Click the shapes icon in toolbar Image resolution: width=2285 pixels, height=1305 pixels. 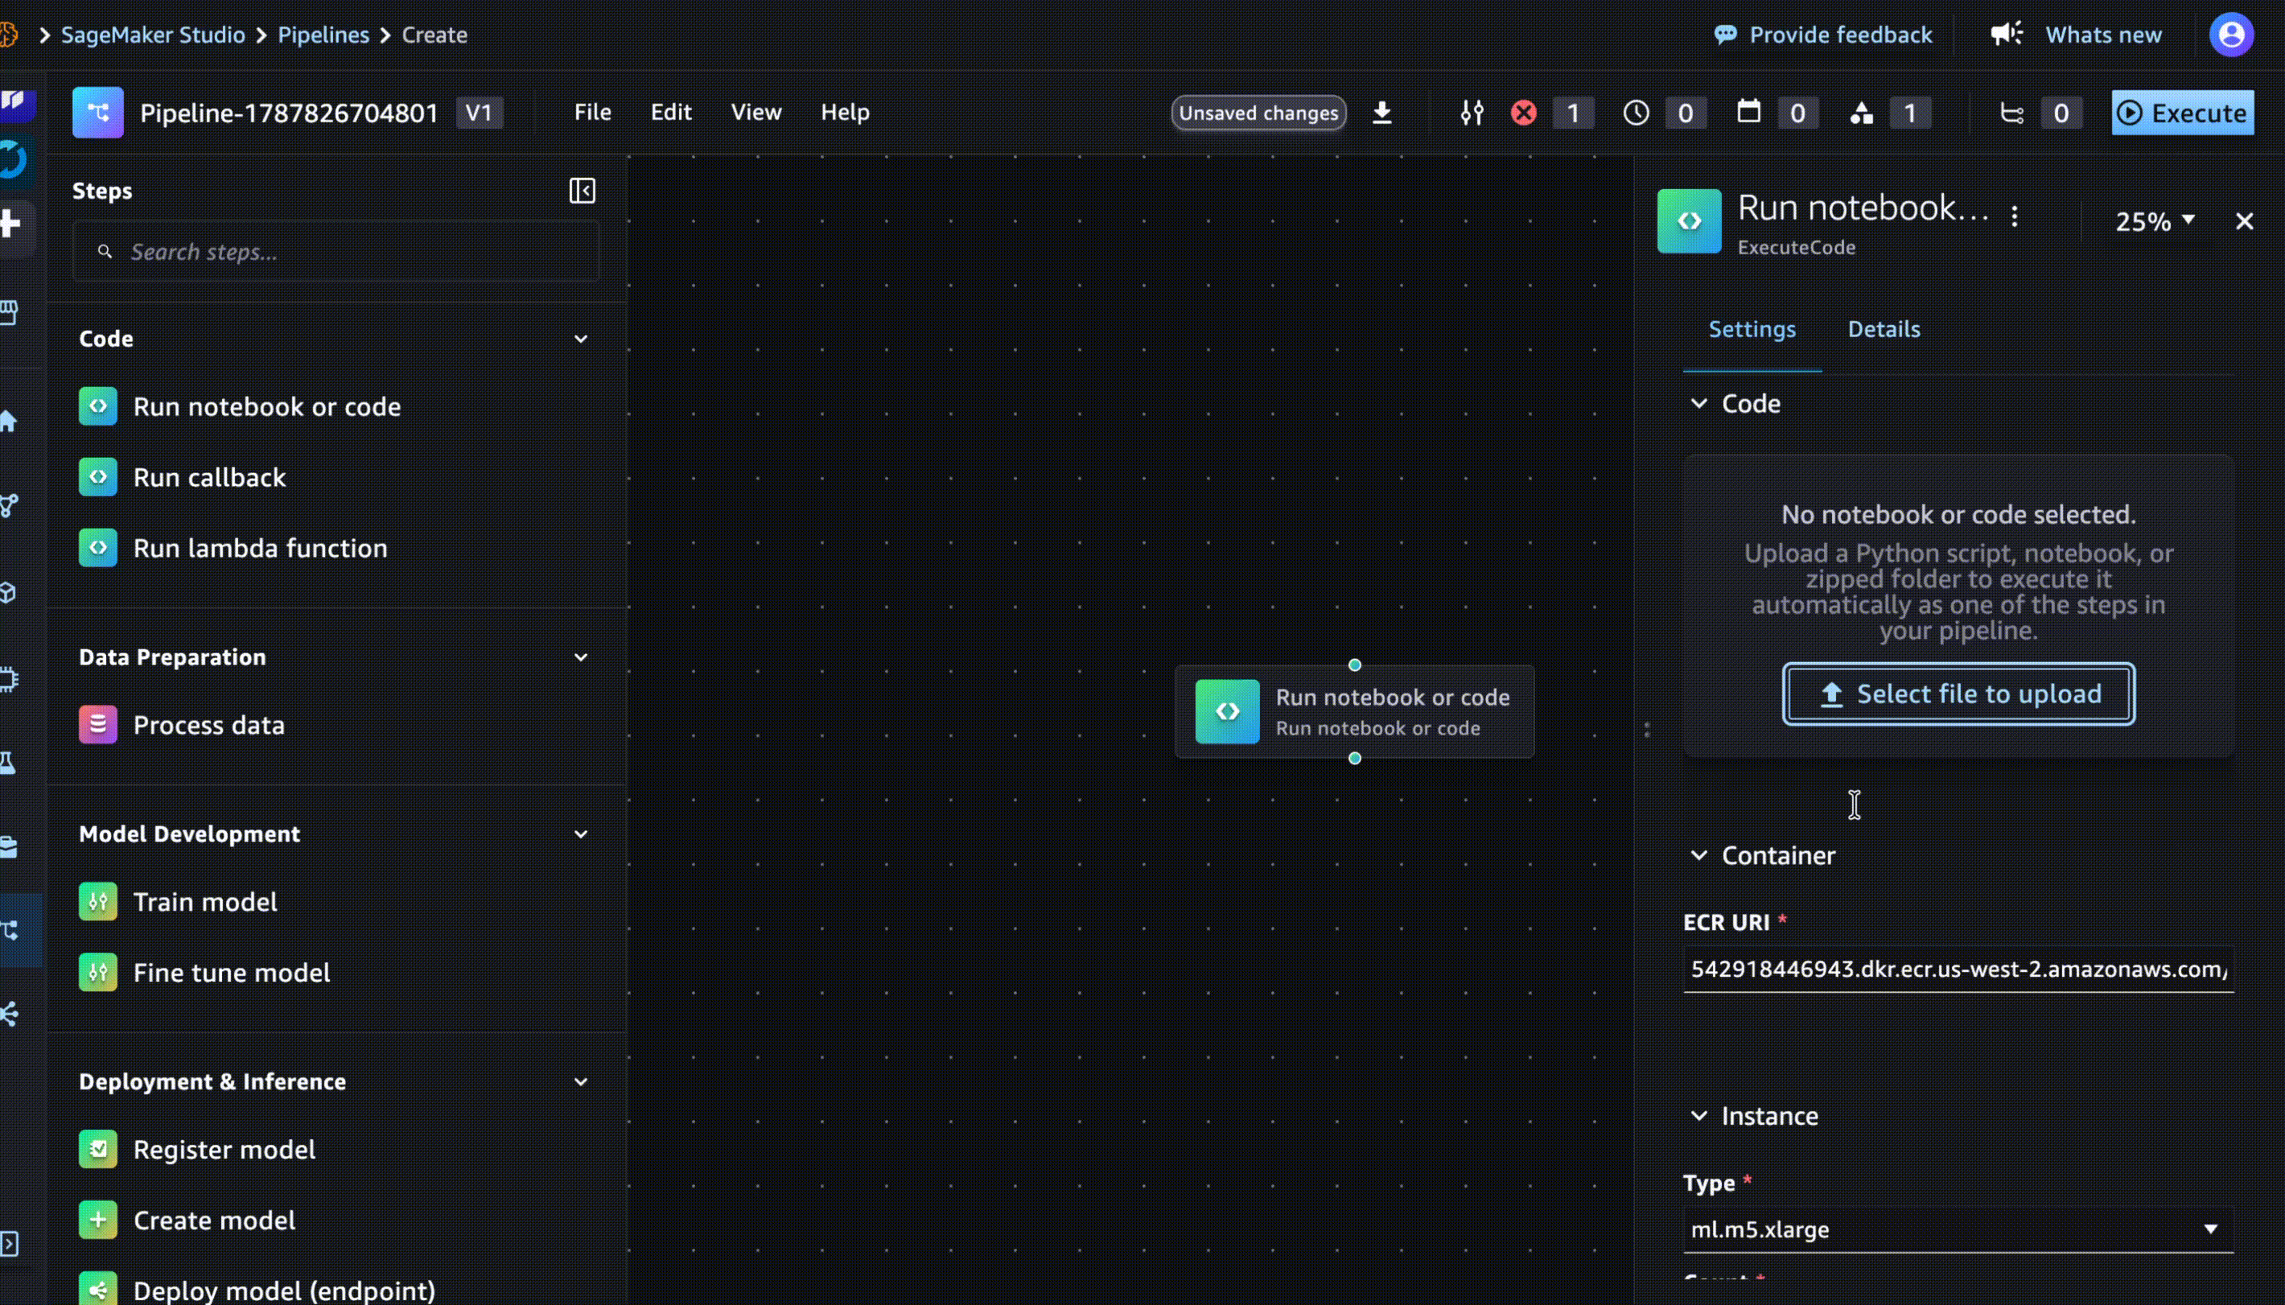pos(1861,113)
